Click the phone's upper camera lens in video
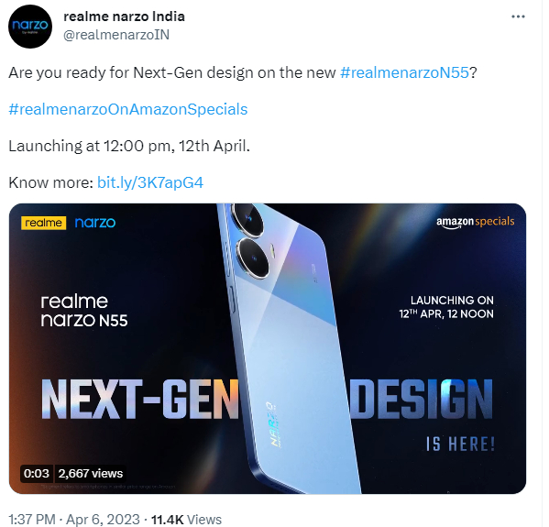549x527 pixels. (247, 219)
